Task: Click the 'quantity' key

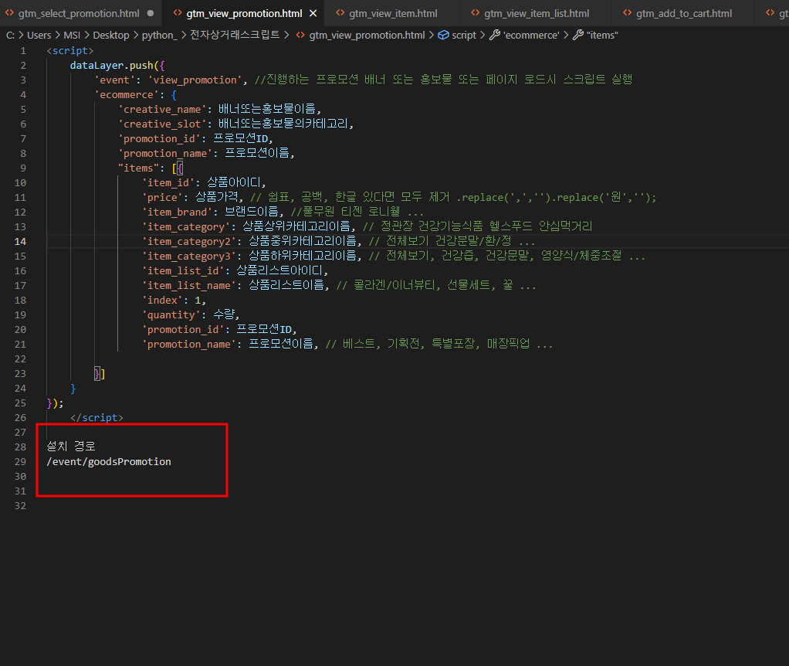Action: [171, 314]
